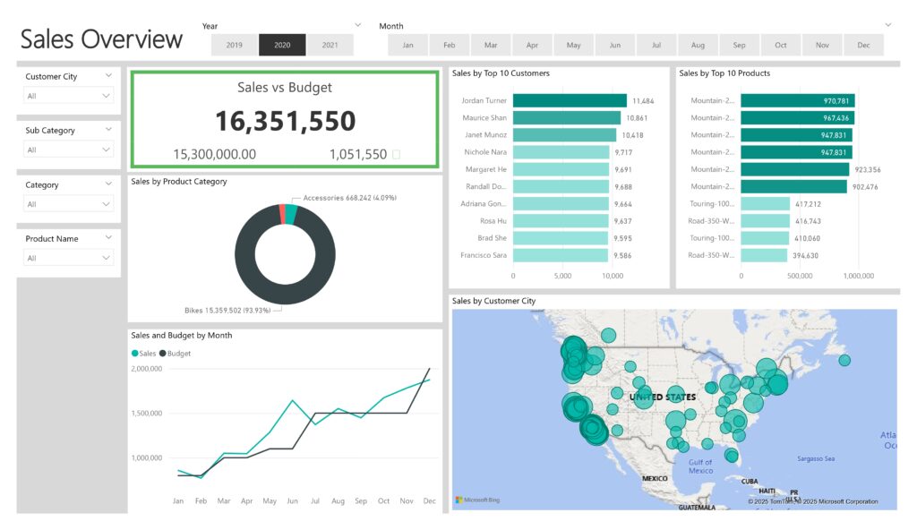Click the Sales vs Budget KPI card

pyautogui.click(x=285, y=119)
